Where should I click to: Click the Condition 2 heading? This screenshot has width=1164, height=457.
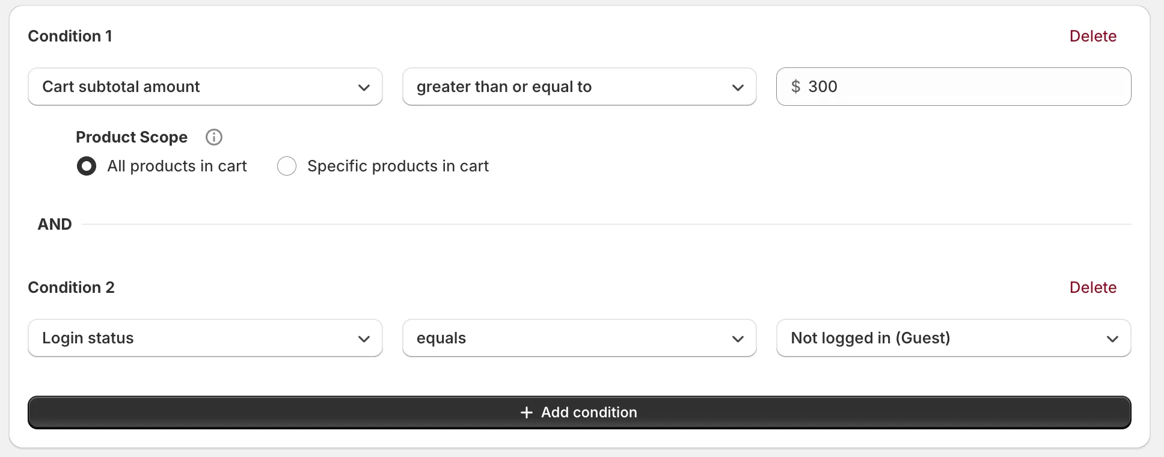[x=71, y=287]
